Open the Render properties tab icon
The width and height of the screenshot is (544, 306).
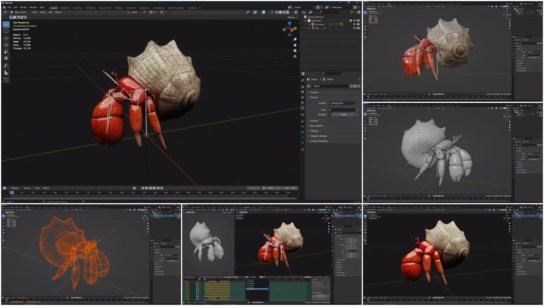coord(302,87)
